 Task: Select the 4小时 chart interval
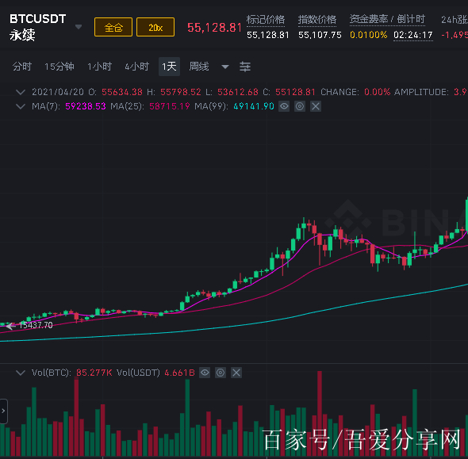coord(137,67)
